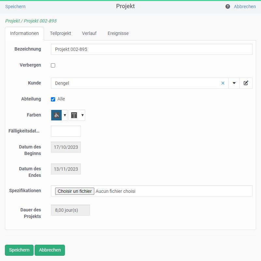
Task: Click the Abbrechen link in header
Action: [245, 7]
